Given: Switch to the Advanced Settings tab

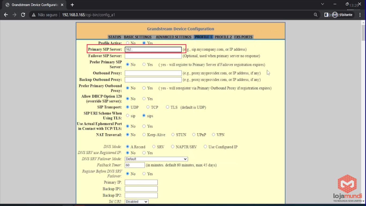Looking at the screenshot, I should click(173, 37).
